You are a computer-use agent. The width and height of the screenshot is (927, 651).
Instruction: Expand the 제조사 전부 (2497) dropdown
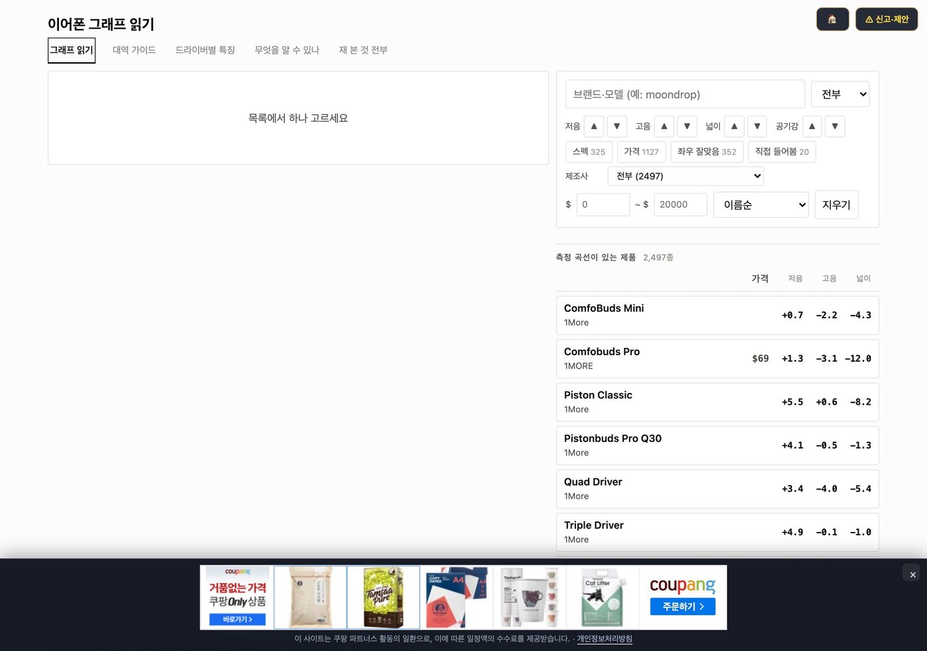pyautogui.click(x=685, y=176)
